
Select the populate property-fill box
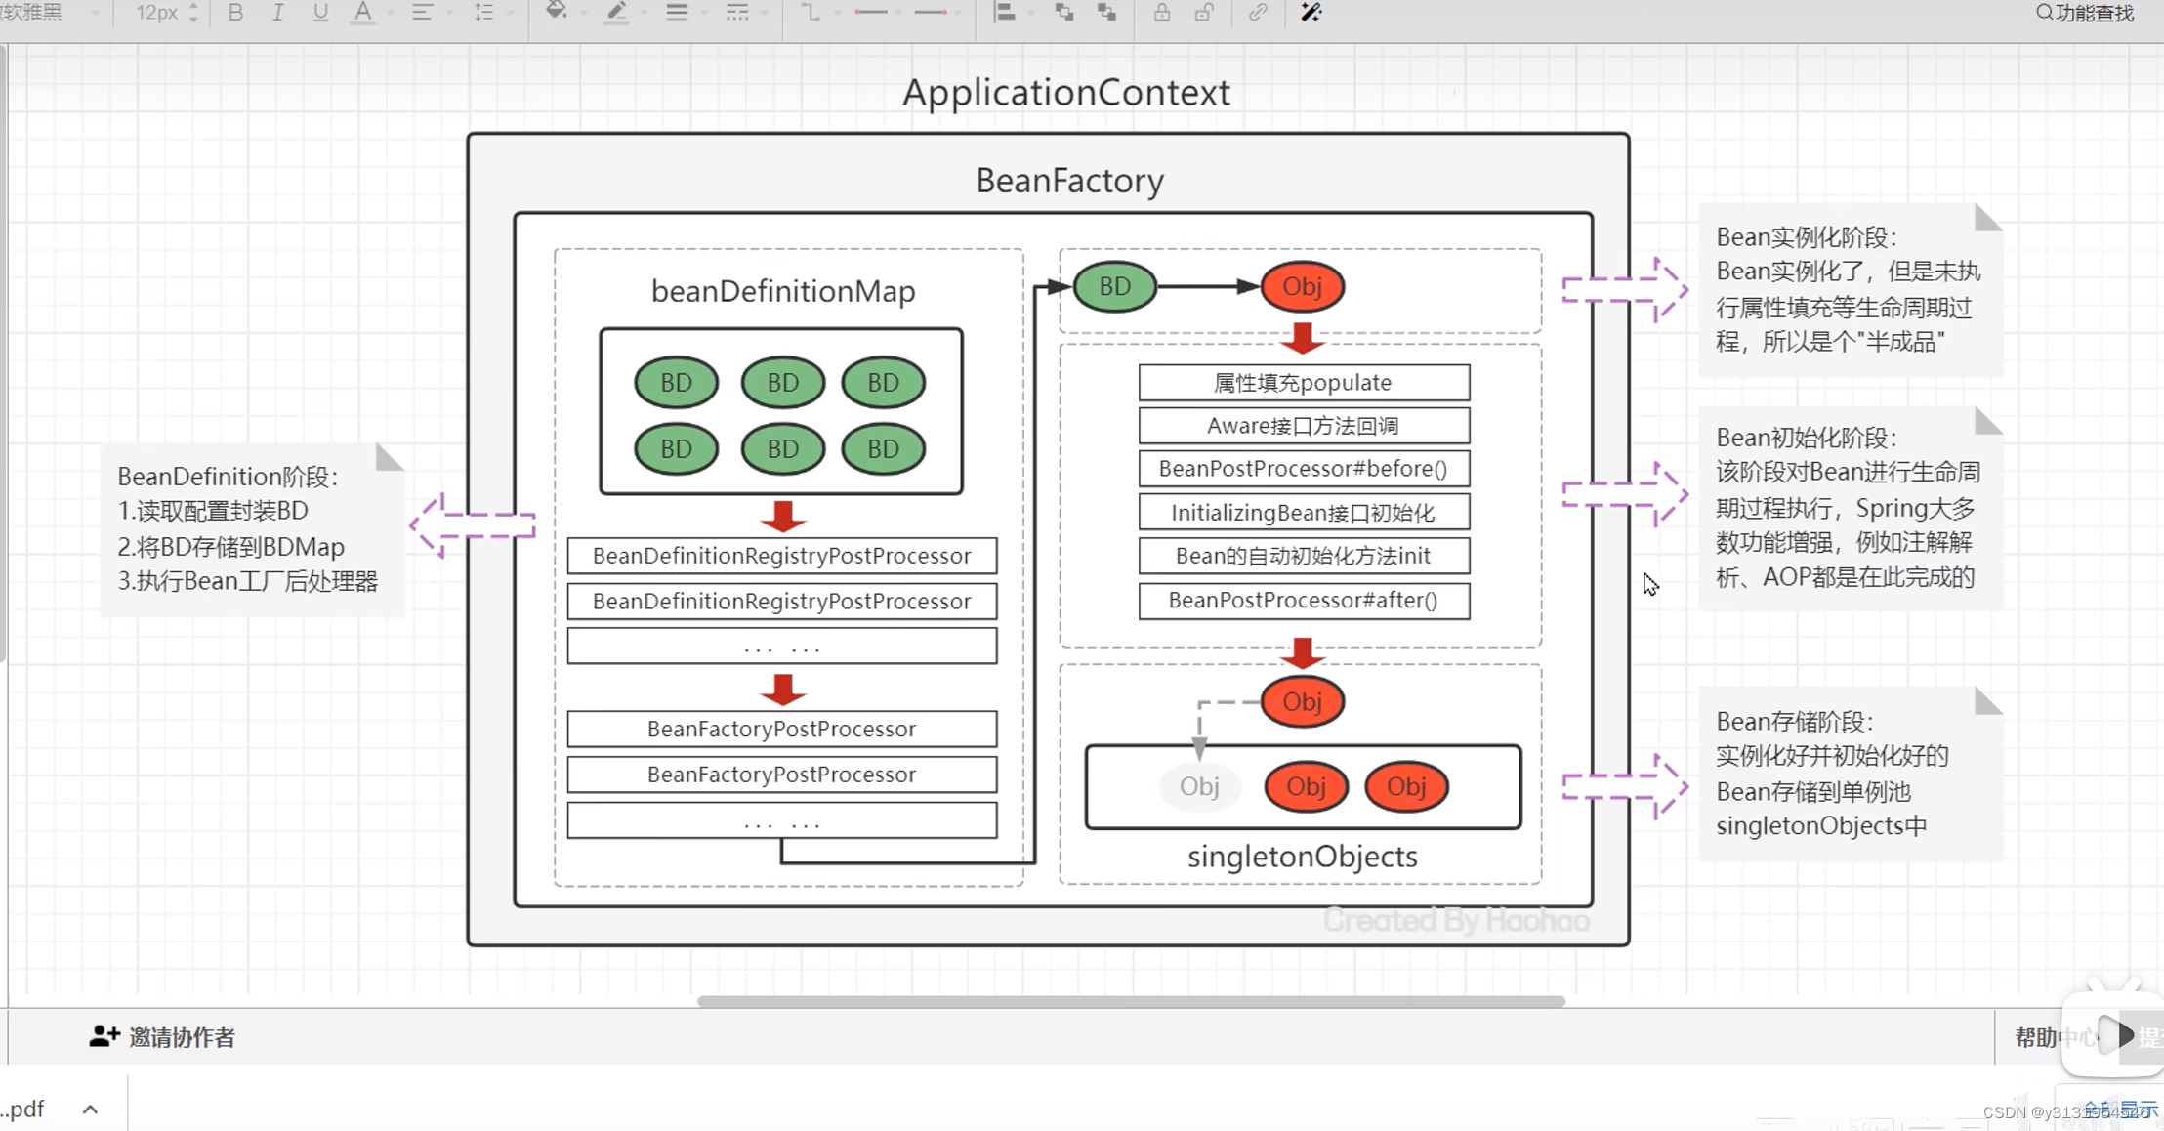[x=1304, y=383]
